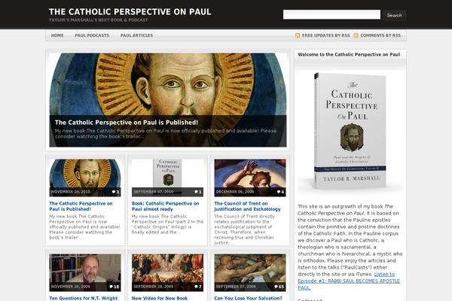
Task: Open the Paul Podcasts menu item
Action: click(92, 35)
